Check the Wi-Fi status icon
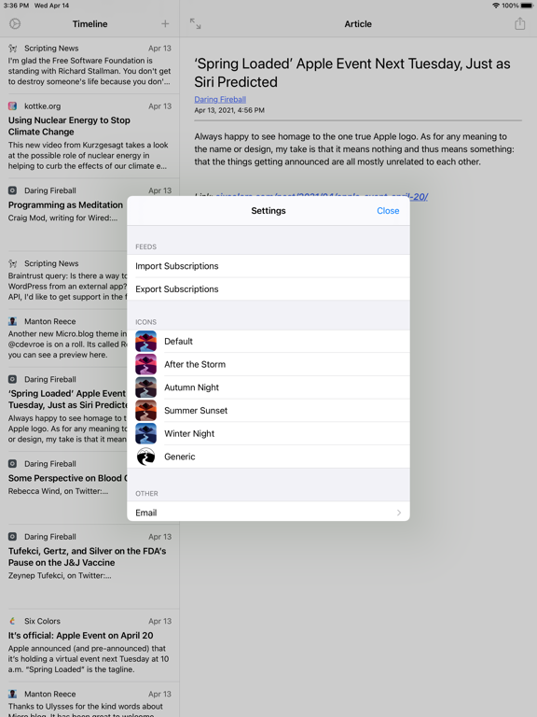The image size is (537, 717). (496, 6)
